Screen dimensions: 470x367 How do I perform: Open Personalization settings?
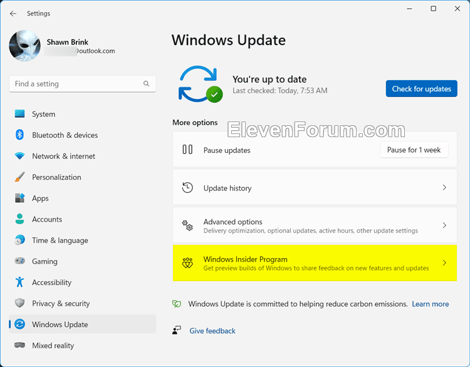click(x=56, y=177)
